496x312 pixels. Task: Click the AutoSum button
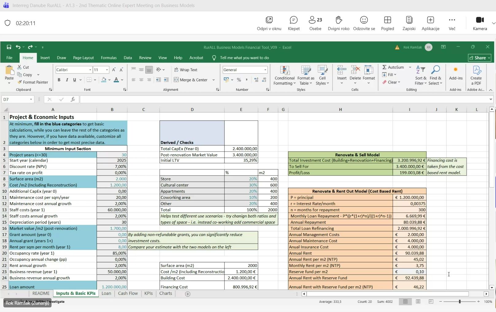[393, 67]
